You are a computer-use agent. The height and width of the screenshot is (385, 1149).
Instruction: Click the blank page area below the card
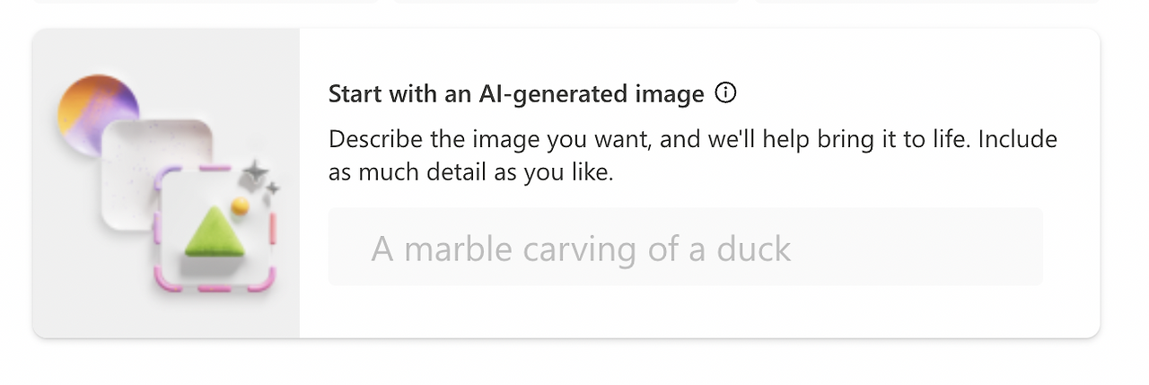574,363
